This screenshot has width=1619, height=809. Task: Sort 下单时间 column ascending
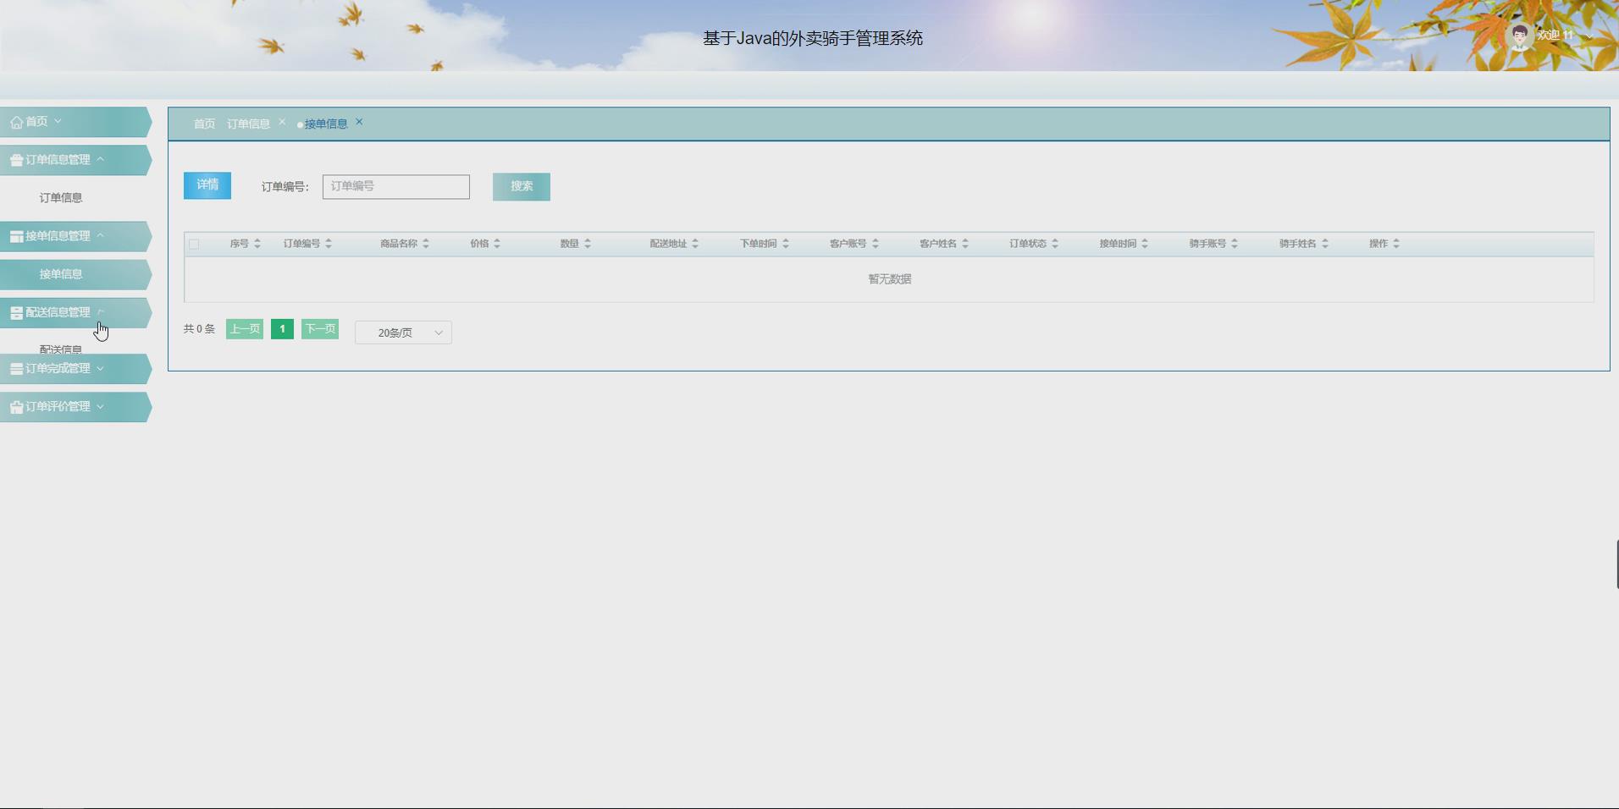[787, 239]
